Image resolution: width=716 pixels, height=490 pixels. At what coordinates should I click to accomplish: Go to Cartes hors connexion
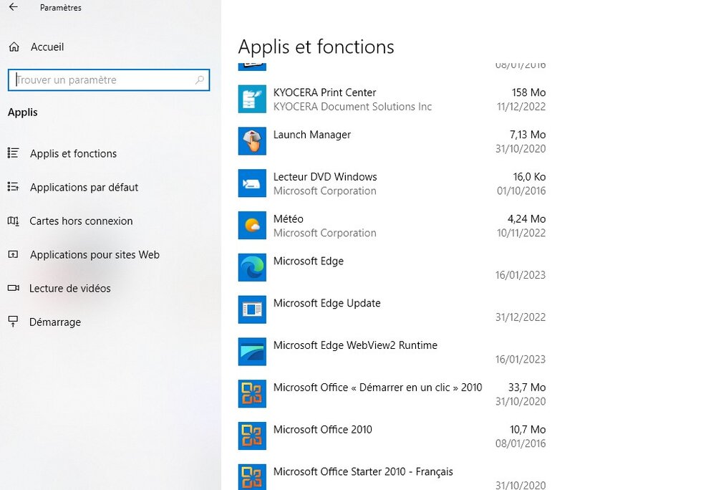[x=81, y=221]
